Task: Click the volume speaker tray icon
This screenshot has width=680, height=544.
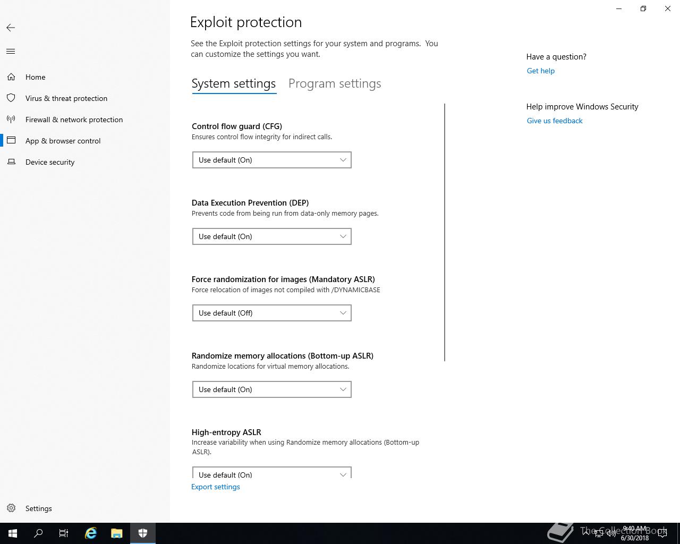Action: coord(612,533)
